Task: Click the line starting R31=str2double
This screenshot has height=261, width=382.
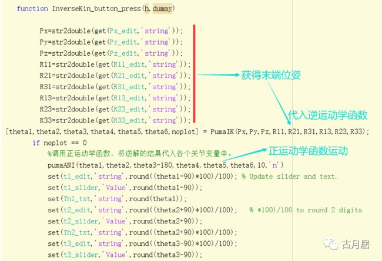Action: point(115,87)
